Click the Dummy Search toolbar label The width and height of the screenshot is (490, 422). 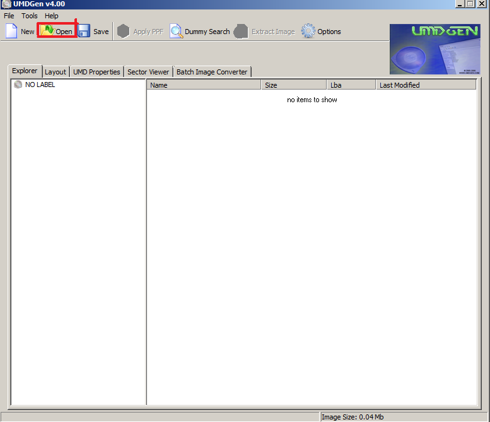pos(207,32)
